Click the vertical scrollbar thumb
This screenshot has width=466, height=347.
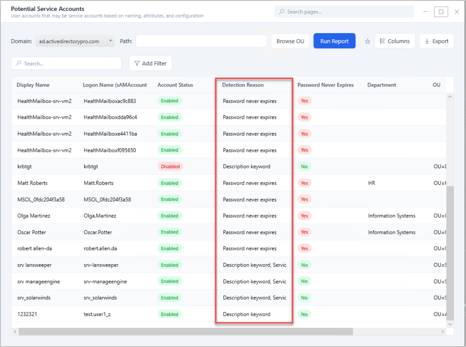tap(450, 253)
